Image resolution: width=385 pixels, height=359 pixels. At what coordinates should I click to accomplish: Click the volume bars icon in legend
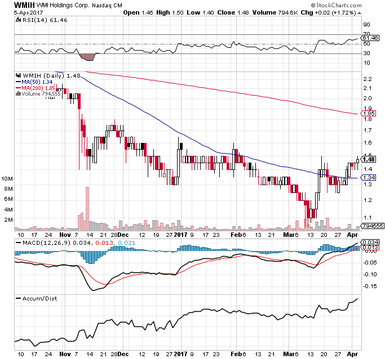coord(18,93)
